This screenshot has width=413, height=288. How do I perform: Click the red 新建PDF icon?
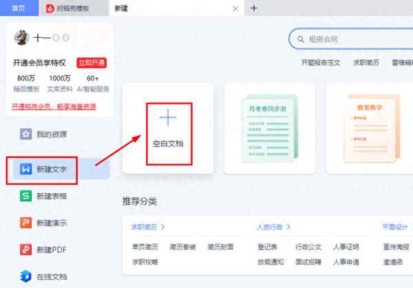point(26,250)
